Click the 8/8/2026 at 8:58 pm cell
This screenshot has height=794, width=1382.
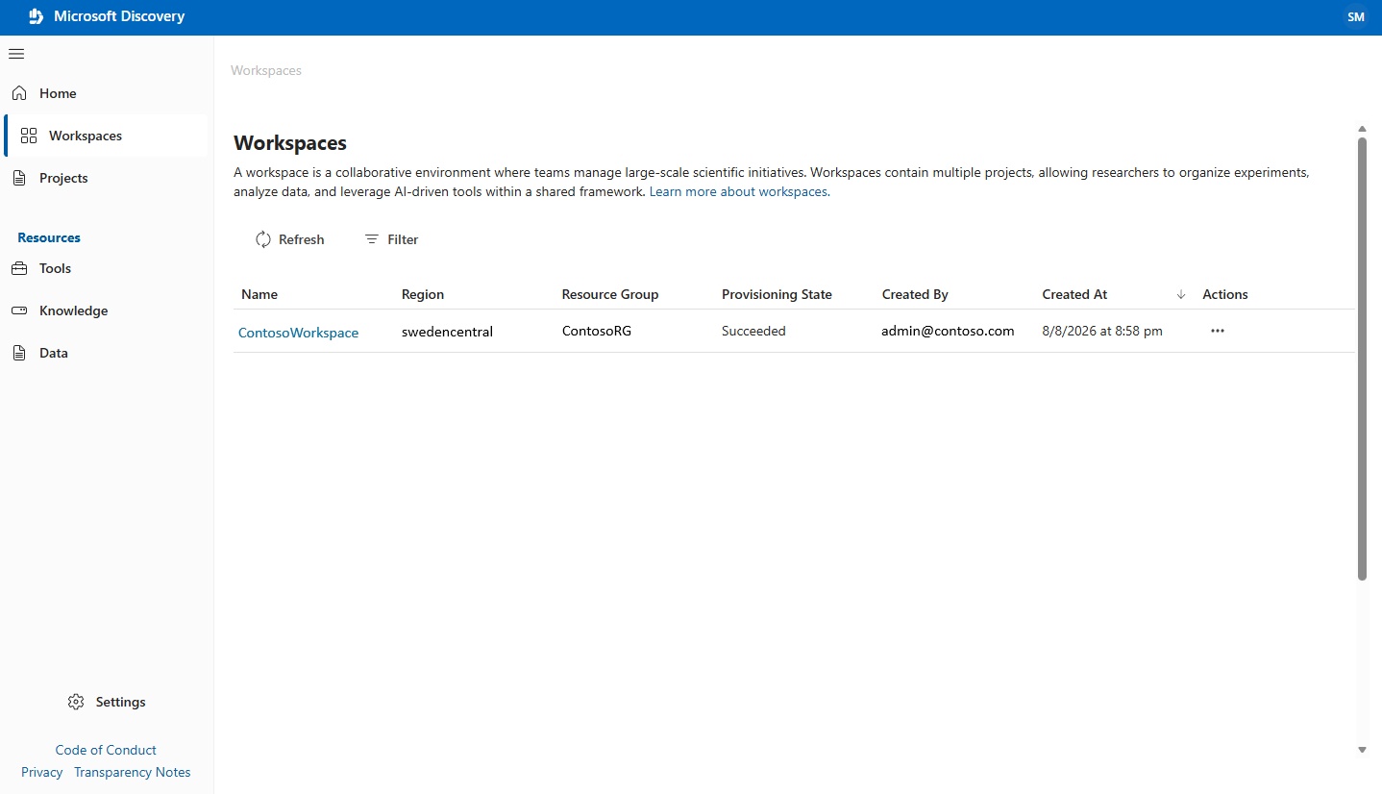point(1102,331)
